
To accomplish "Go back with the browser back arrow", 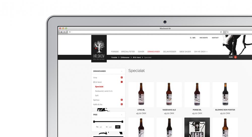I will (x=61, y=32).
